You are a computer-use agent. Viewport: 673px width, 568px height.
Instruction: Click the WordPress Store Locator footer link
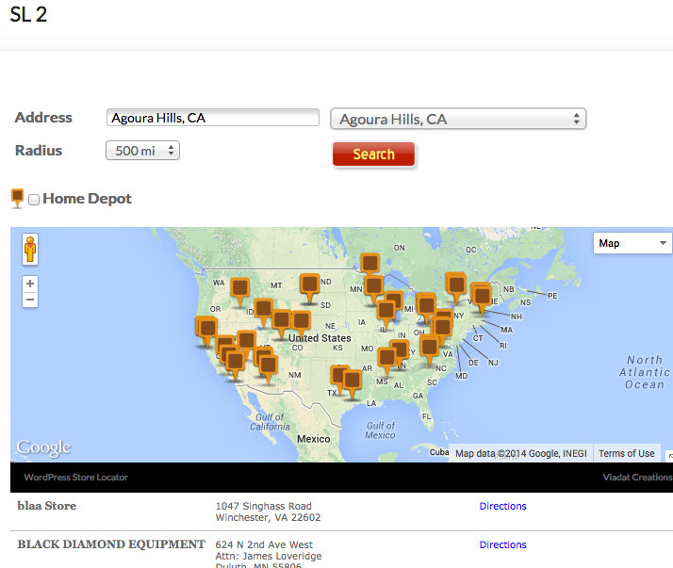[75, 478]
